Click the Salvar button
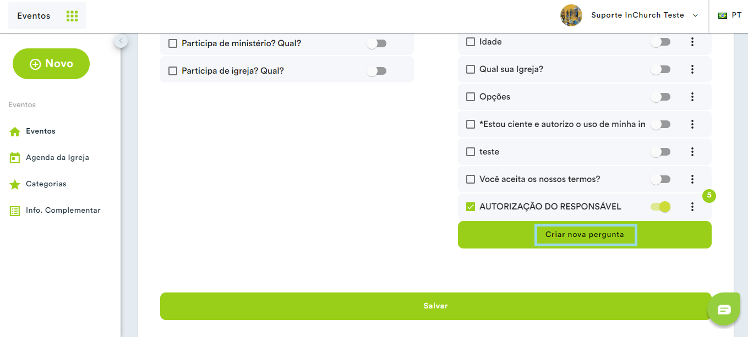This screenshot has height=337, width=748. (x=435, y=306)
